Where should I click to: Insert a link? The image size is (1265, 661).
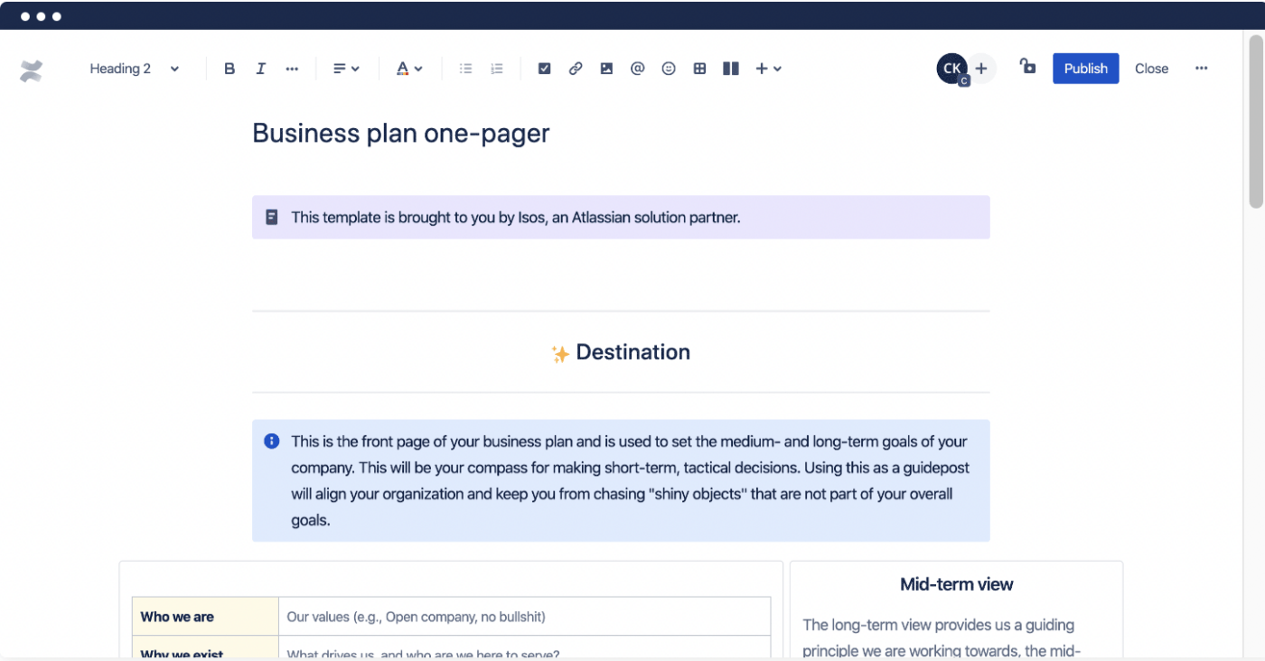coord(576,69)
